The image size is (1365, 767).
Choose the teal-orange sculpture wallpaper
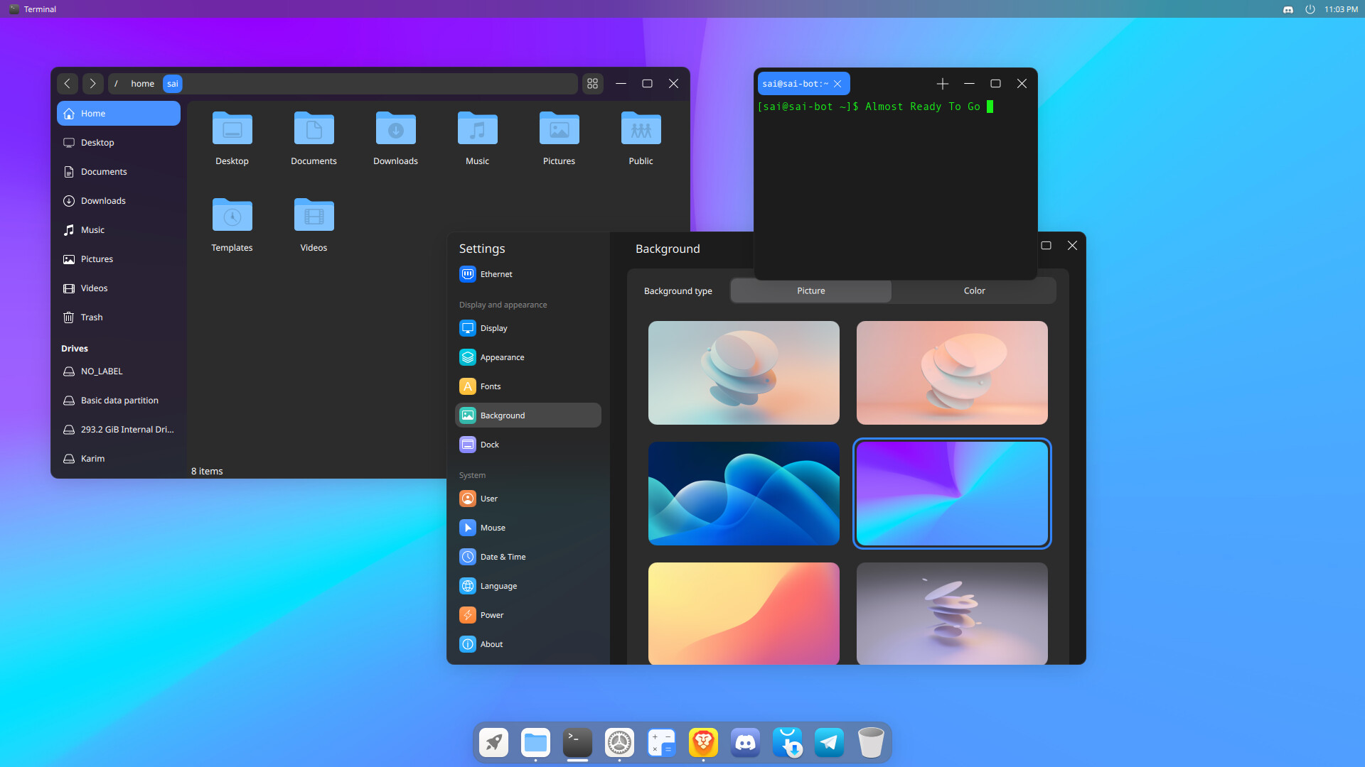744,373
